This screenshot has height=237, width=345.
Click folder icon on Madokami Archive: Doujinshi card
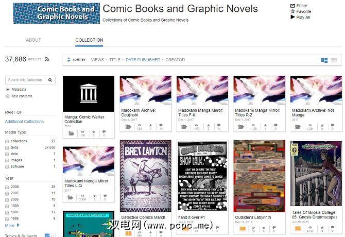[128, 127]
